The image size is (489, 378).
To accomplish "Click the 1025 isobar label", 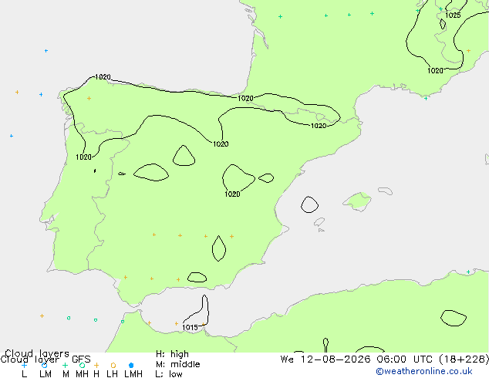I will [453, 15].
